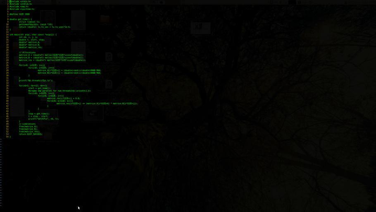Screen dimensions: 376x212
Task: Click the #pragma omp parallel for line
Action: point(59,91)
